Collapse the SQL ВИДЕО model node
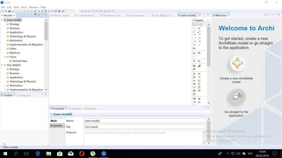This screenshot has width=282, height=158. click(2, 65)
